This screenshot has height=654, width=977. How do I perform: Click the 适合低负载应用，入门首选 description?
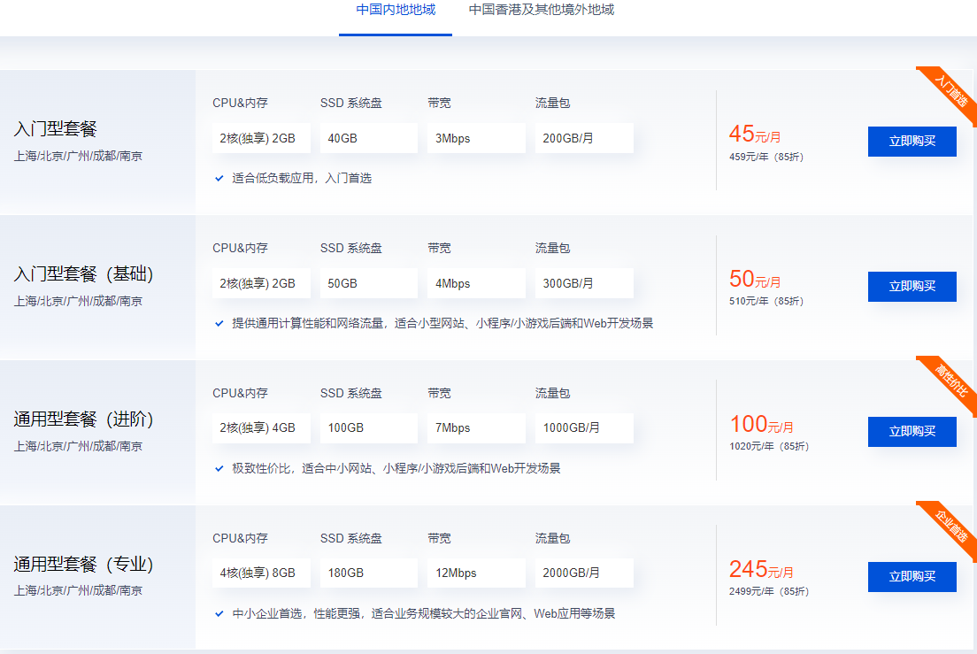302,178
